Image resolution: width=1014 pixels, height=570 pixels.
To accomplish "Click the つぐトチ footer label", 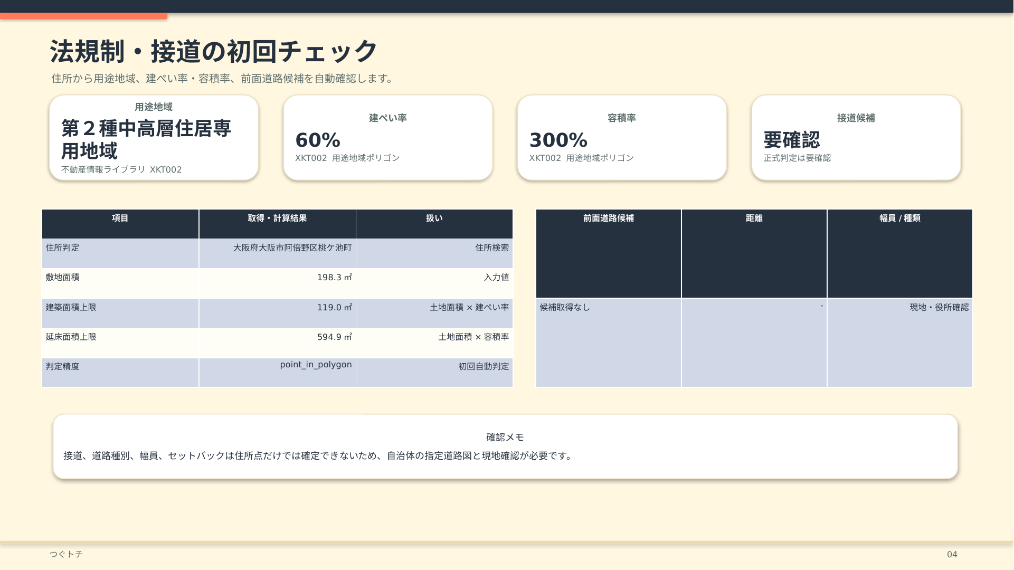I will (x=66, y=554).
